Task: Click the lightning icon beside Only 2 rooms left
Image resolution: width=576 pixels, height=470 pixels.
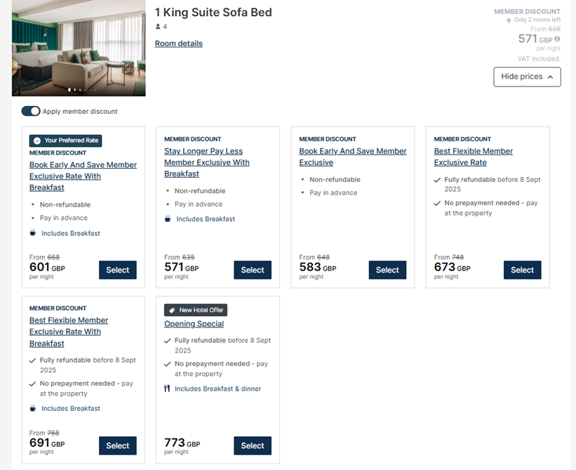Action: [509, 20]
